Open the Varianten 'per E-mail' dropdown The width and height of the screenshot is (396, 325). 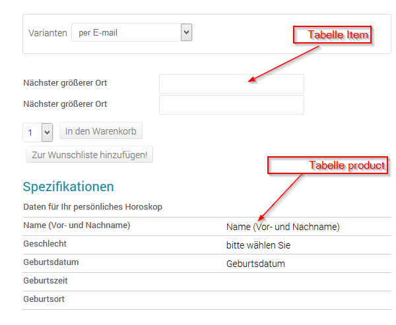pos(125,32)
